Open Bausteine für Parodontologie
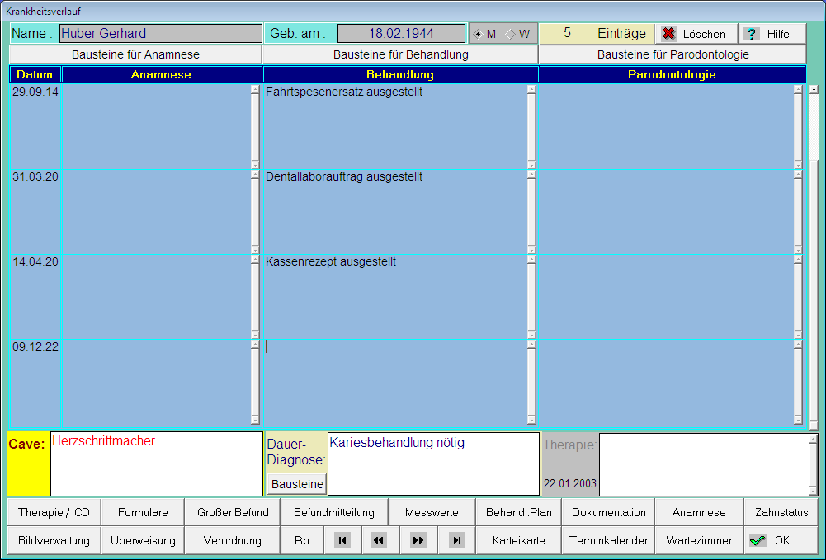The width and height of the screenshot is (826, 560). pyautogui.click(x=673, y=54)
